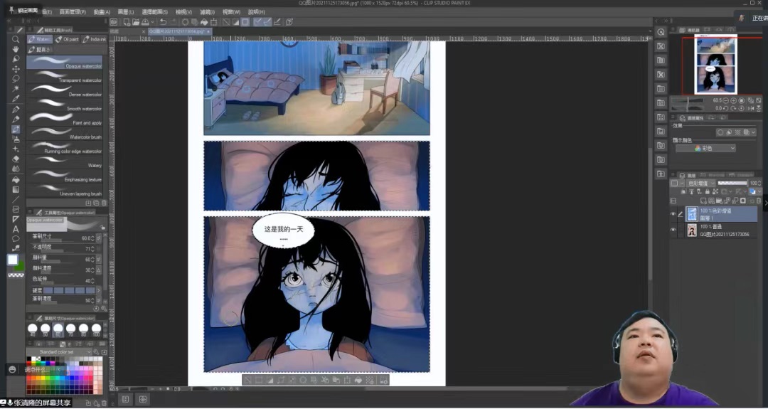Toggle snap to grid in command bar

pos(277,22)
